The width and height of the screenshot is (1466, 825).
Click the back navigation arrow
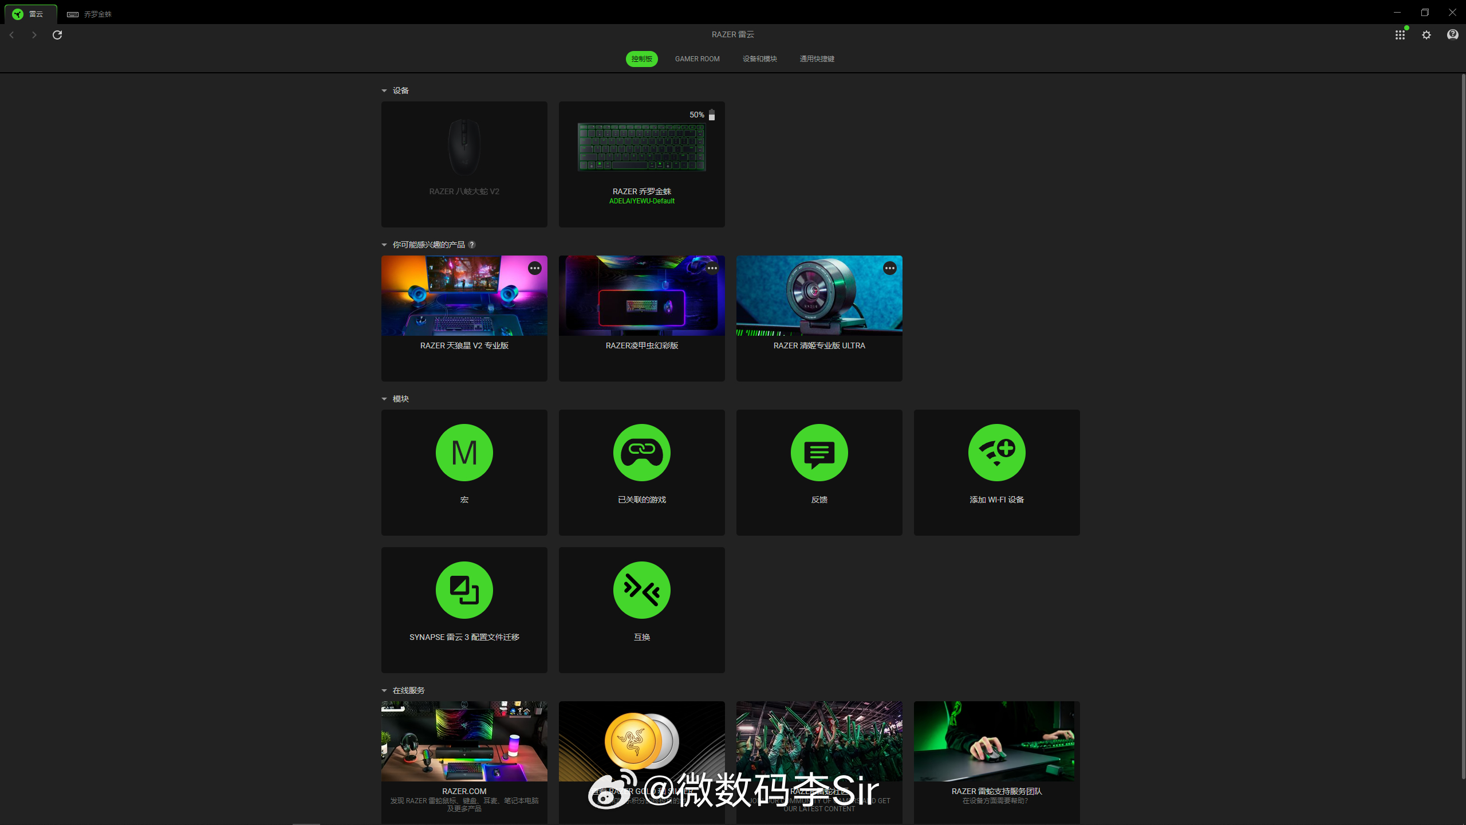(11, 35)
